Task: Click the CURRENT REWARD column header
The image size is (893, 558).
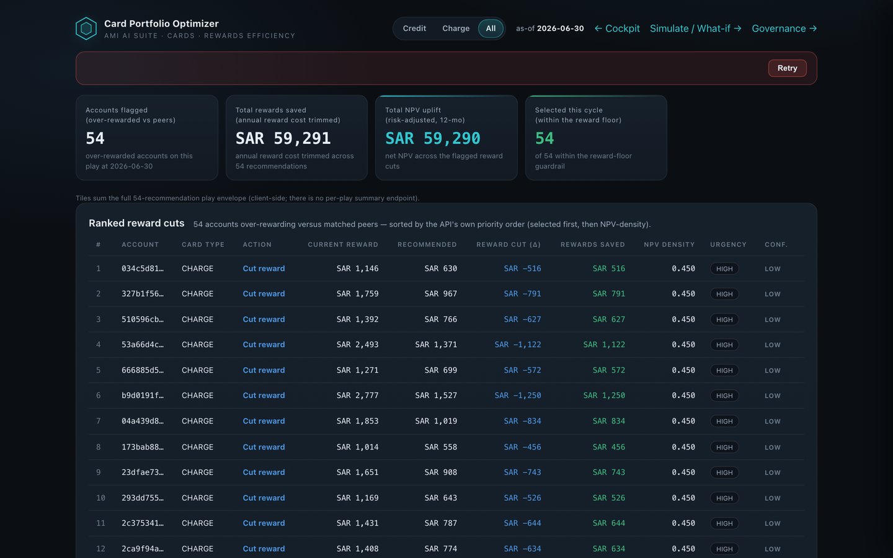Action: pos(343,245)
